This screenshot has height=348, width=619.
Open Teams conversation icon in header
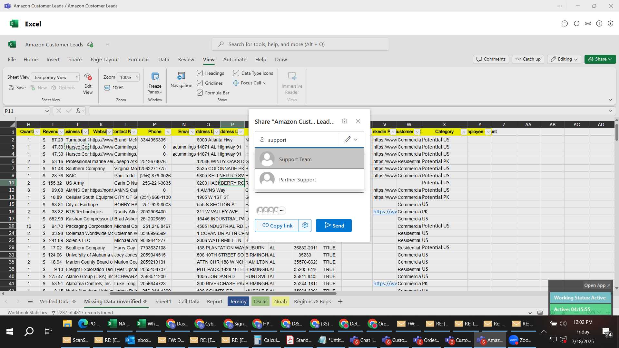point(565,24)
